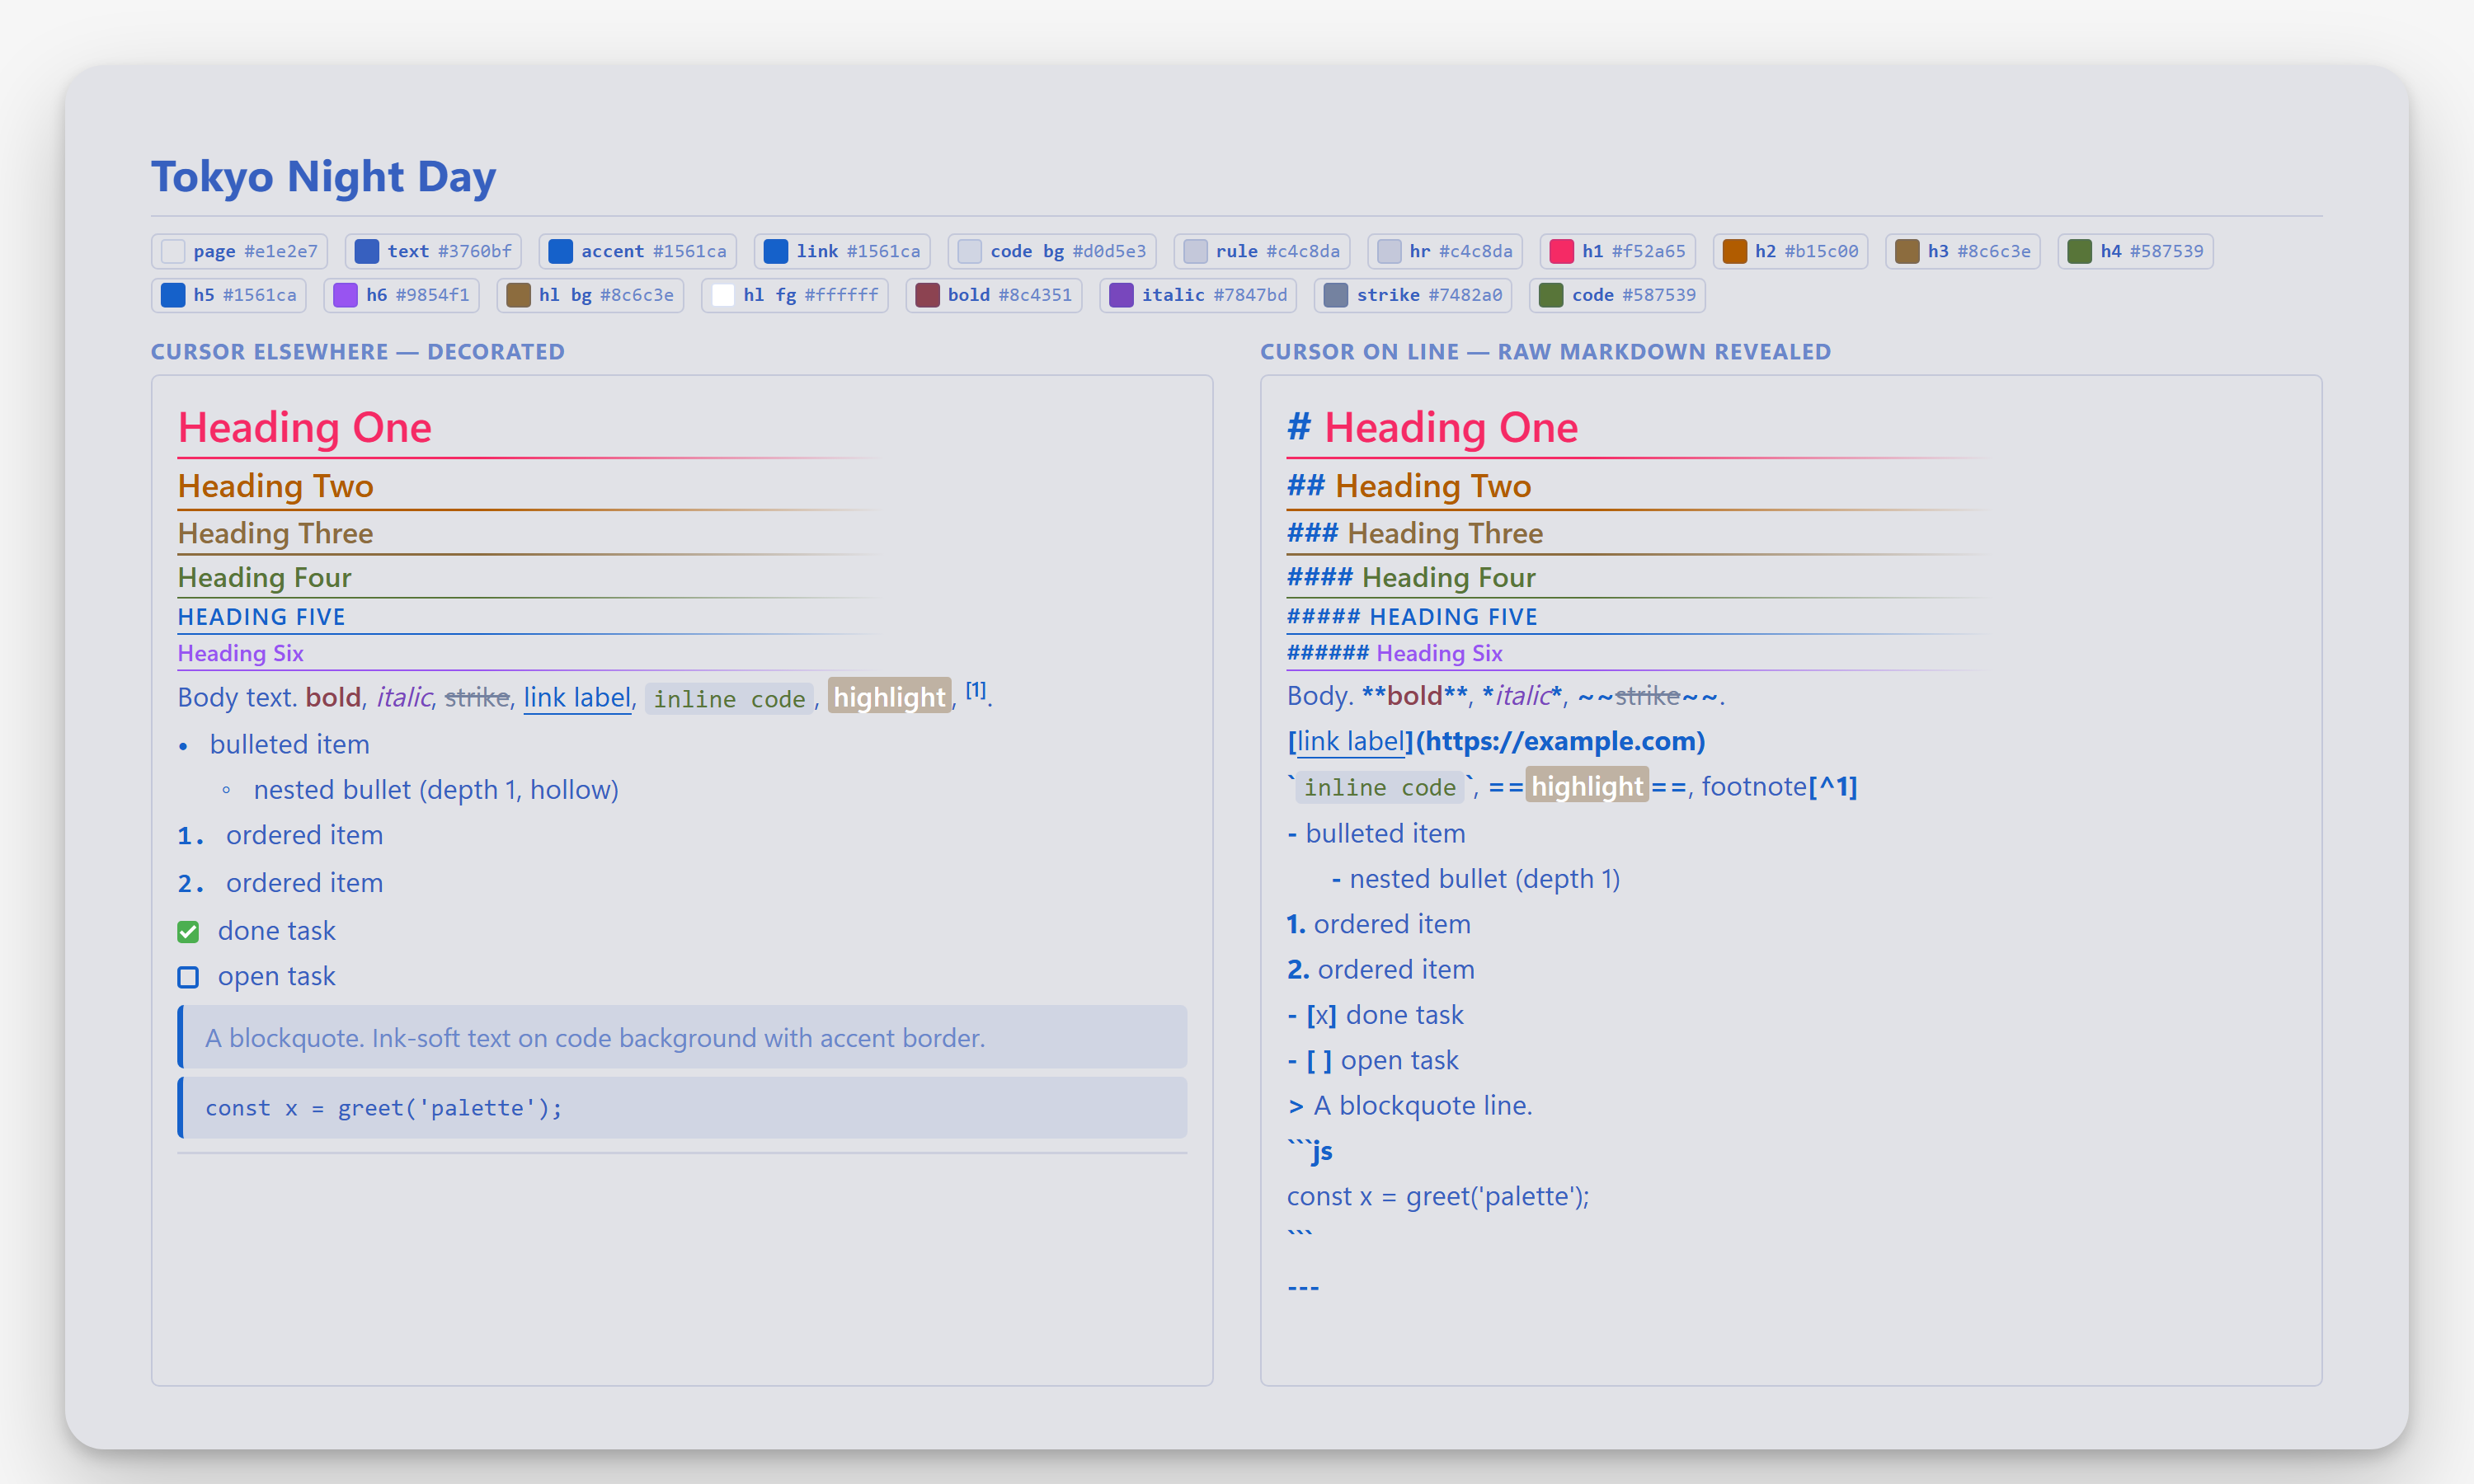Click the > A blockquote line. raw text
This screenshot has height=1484, width=2474.
click(x=1410, y=1105)
